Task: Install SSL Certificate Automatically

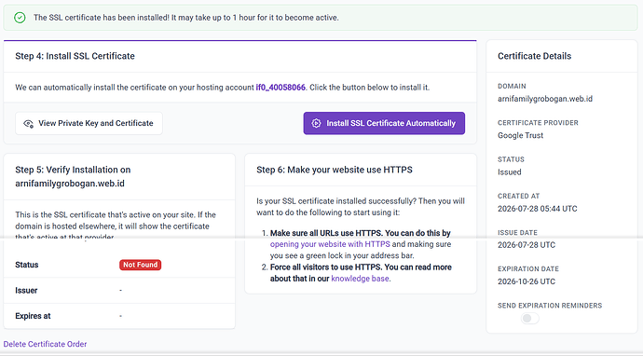Action: point(384,123)
